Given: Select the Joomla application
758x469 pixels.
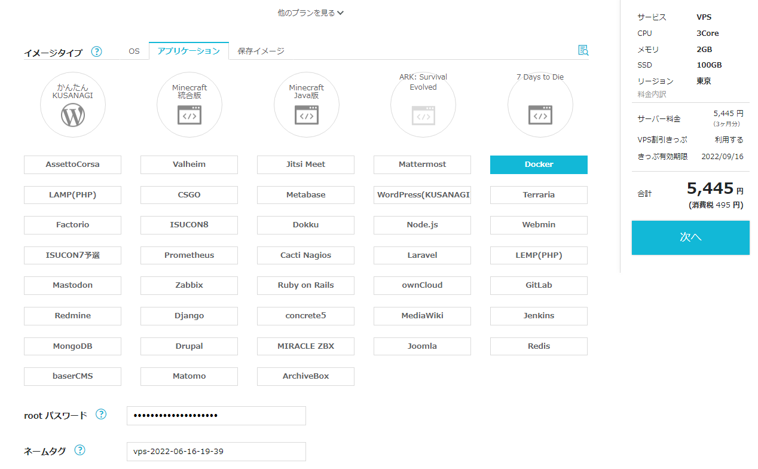Looking at the screenshot, I should click(x=422, y=346).
